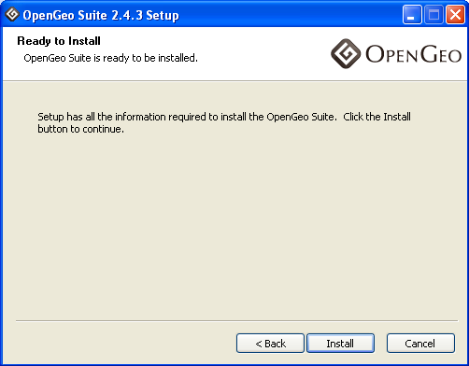Click the Install button to begin installation
This screenshot has width=469, height=366.
coord(340,344)
